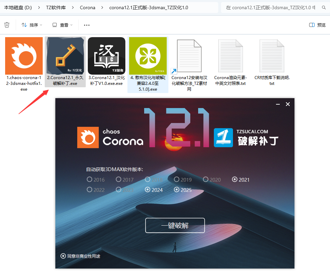Select the 2017 radio button
The width and height of the screenshot is (330, 274).
pos(119,179)
